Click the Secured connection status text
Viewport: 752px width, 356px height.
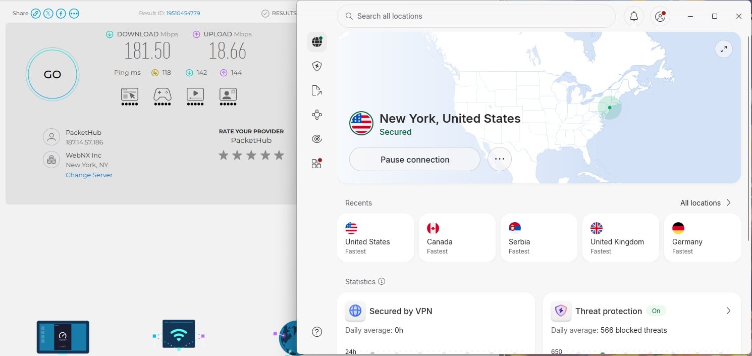coord(396,132)
